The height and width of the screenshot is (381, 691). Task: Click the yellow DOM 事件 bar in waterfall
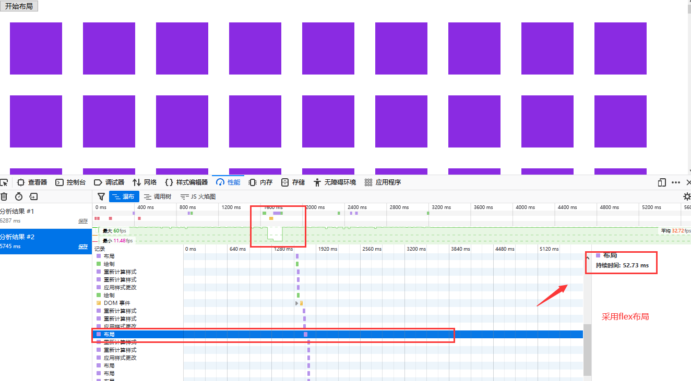(x=302, y=303)
